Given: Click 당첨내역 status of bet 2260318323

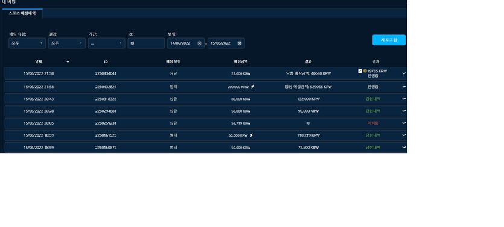Looking at the screenshot, I should [373, 99].
